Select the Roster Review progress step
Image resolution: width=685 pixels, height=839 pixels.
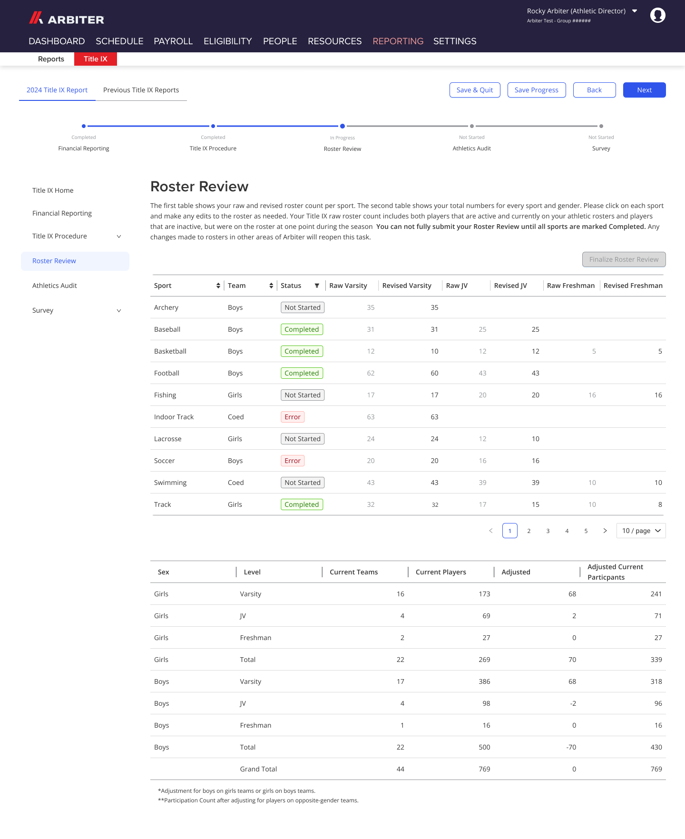[342, 138]
